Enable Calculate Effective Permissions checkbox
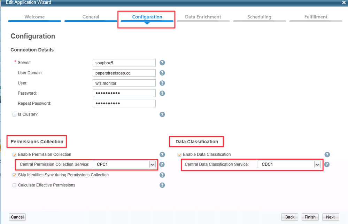 (15, 185)
